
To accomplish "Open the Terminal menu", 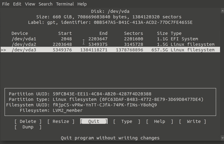I will 65,4.
